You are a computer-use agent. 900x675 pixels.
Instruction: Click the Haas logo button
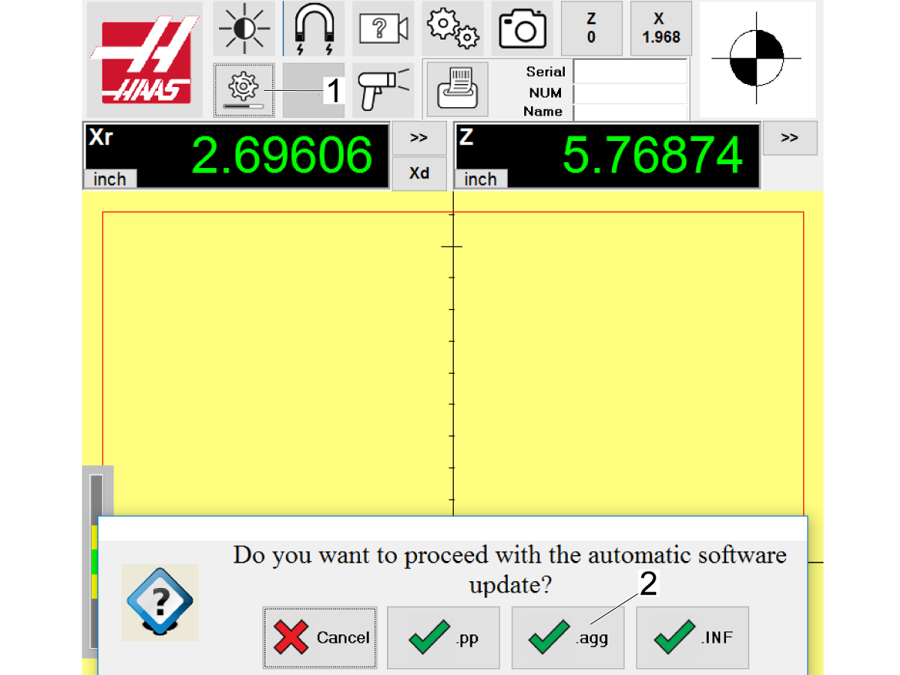click(x=145, y=58)
